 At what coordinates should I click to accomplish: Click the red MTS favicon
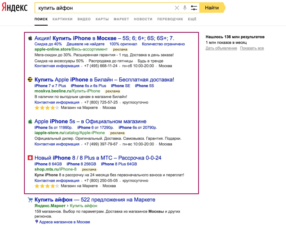[x=30, y=158]
